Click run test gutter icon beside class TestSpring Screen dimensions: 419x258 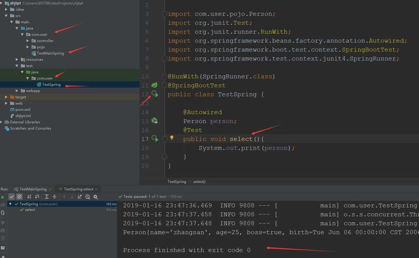[x=154, y=94]
